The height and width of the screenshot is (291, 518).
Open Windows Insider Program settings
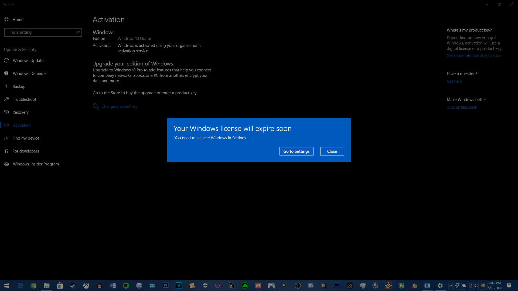point(36,164)
